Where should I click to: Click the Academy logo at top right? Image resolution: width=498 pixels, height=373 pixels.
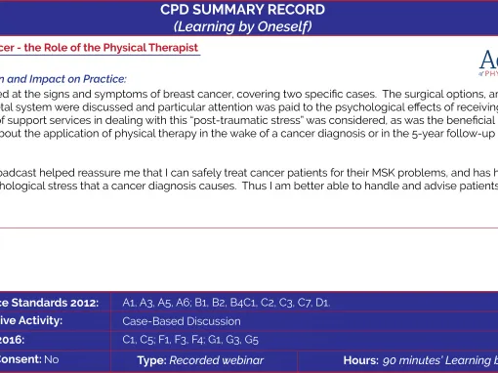(x=488, y=61)
